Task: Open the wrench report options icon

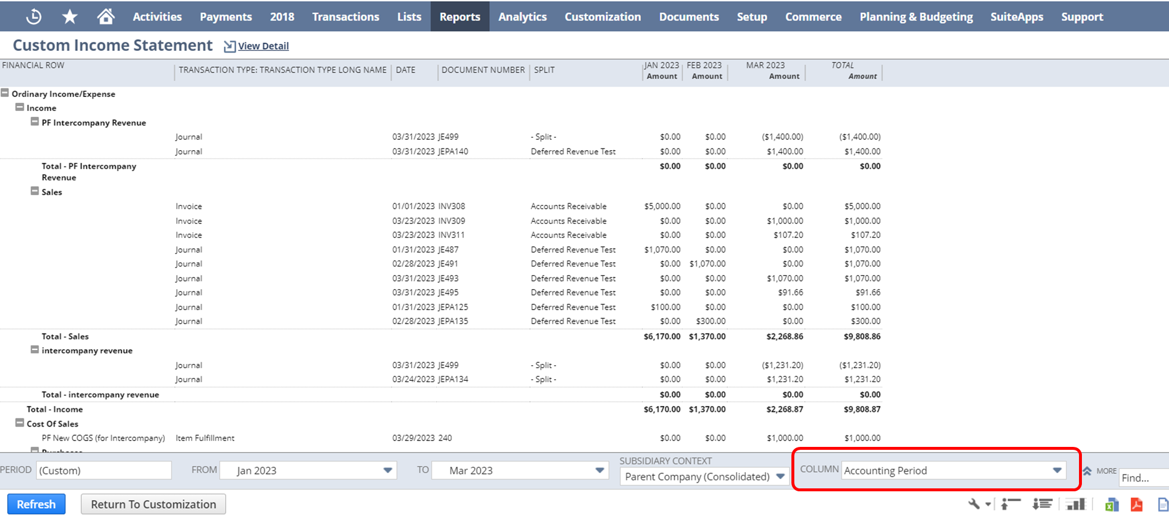Action: click(x=974, y=504)
